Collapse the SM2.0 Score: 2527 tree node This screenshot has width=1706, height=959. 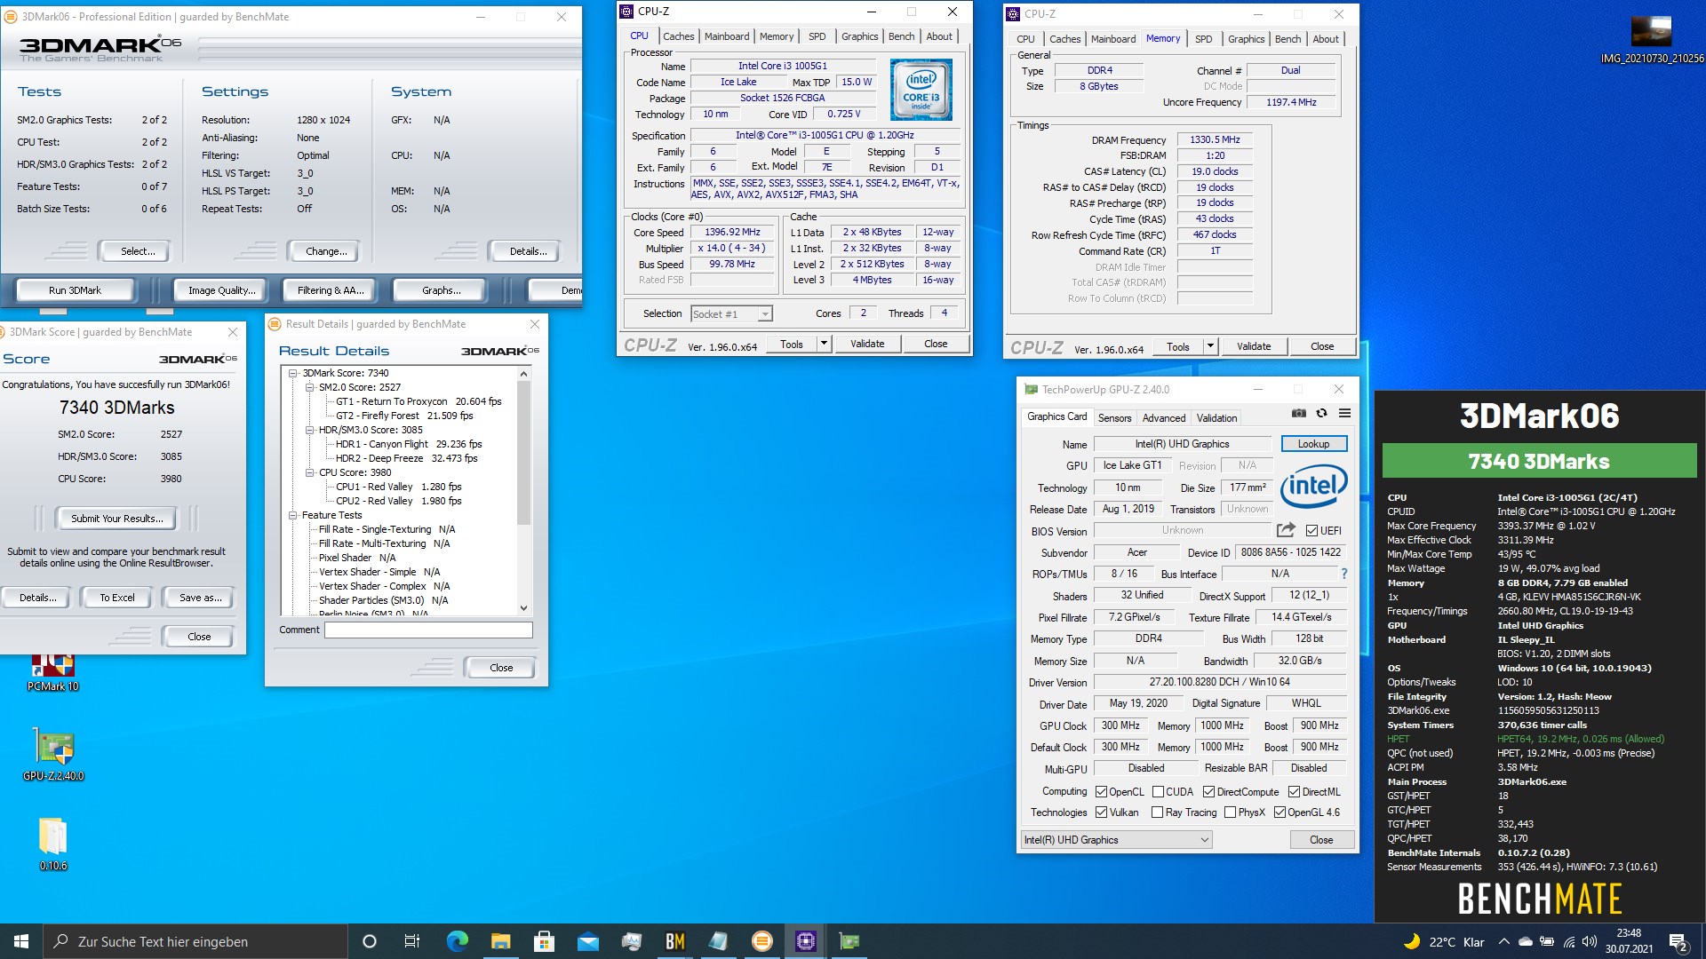point(310,388)
